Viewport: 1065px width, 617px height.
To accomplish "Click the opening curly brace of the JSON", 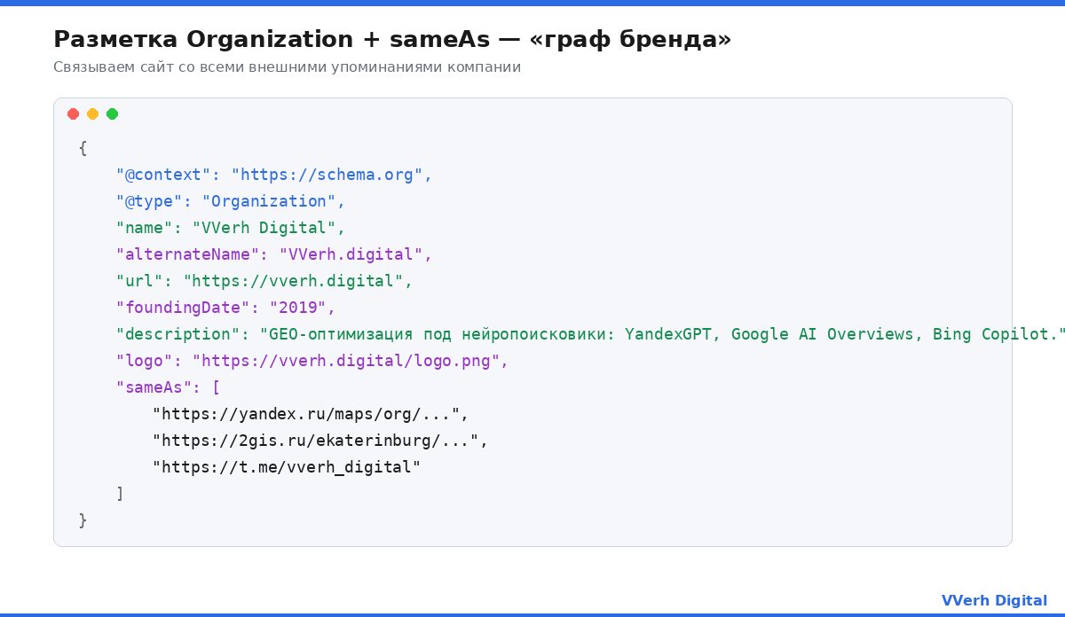I will click(x=83, y=148).
